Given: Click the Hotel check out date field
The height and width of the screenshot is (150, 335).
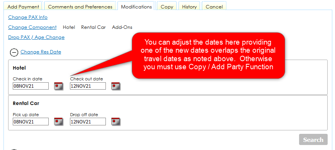Looking at the screenshot, I should (x=88, y=86).
